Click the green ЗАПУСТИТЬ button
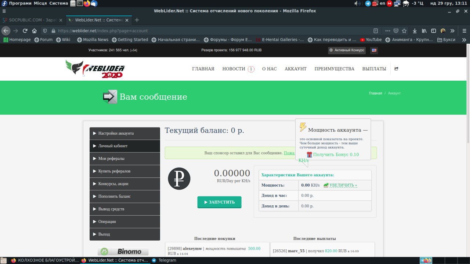Screen dimensions: 470x264 pyautogui.click(x=219, y=202)
